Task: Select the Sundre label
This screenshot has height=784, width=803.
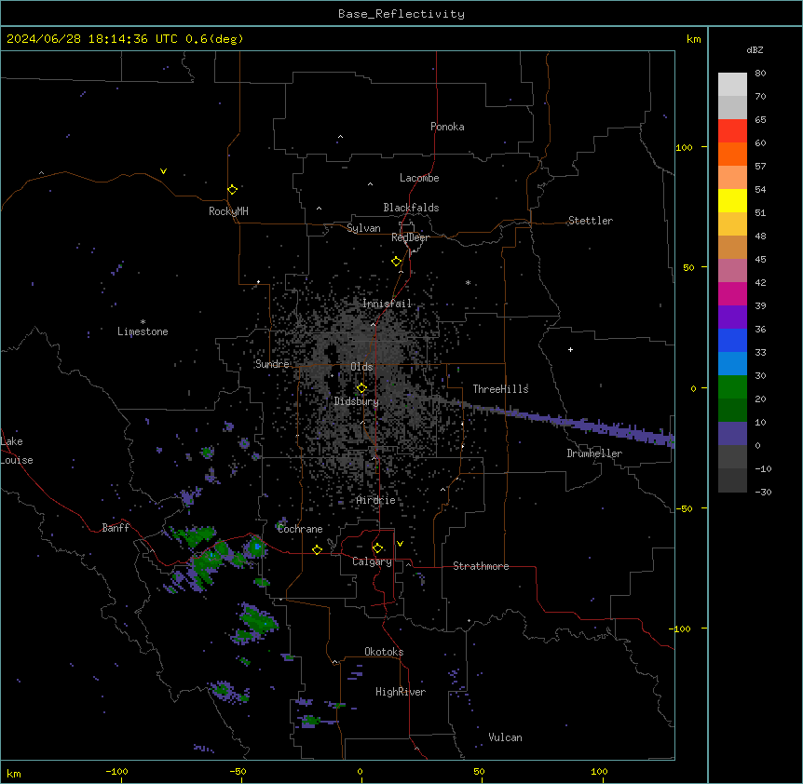Action: (x=272, y=364)
